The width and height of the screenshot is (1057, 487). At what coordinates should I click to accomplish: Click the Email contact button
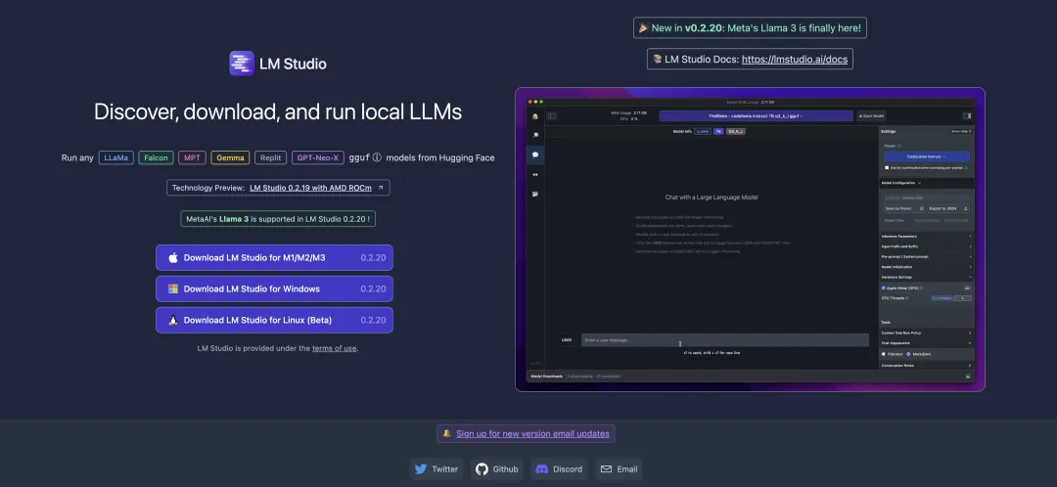pyautogui.click(x=619, y=469)
